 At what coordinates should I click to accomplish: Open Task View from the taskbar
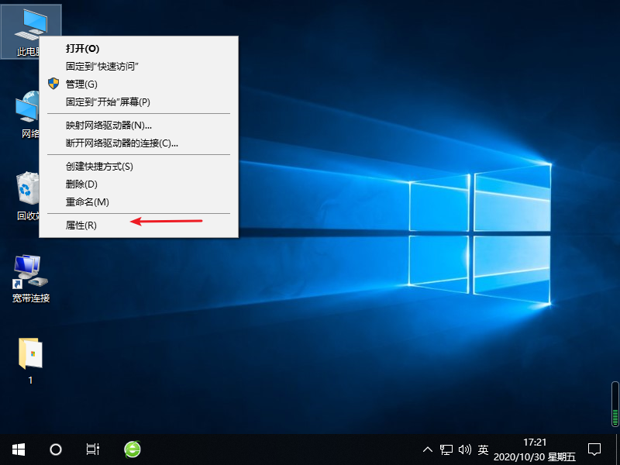[x=93, y=449]
